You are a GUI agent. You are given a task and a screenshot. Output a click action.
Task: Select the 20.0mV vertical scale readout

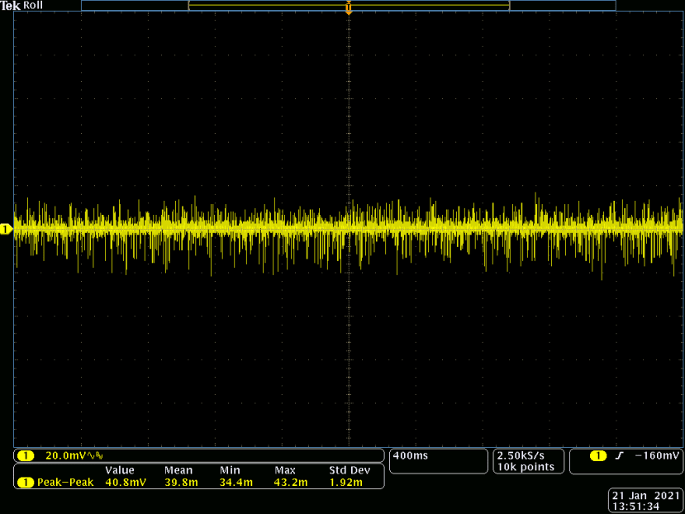(x=68, y=456)
